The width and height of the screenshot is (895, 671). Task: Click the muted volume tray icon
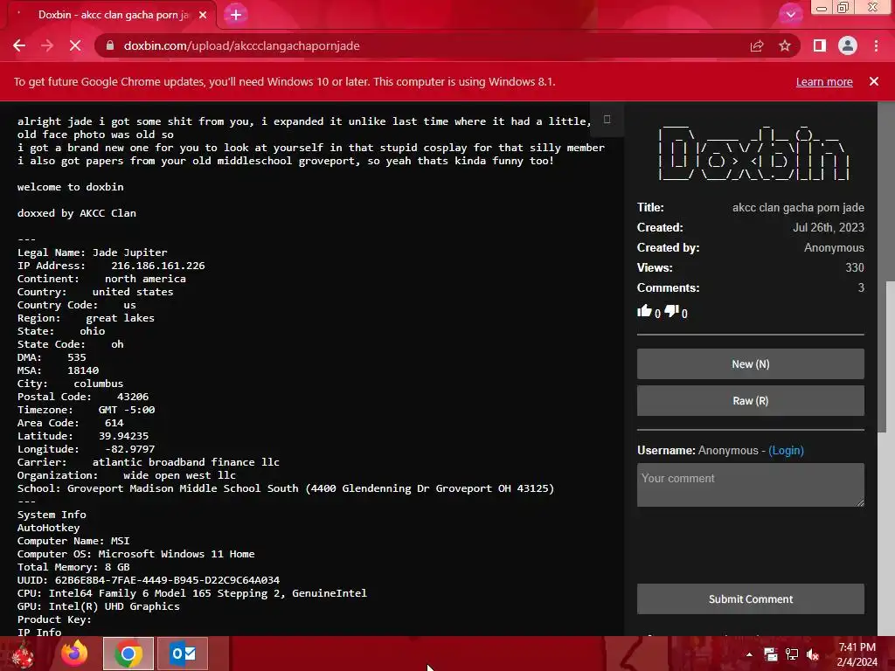coord(813,654)
